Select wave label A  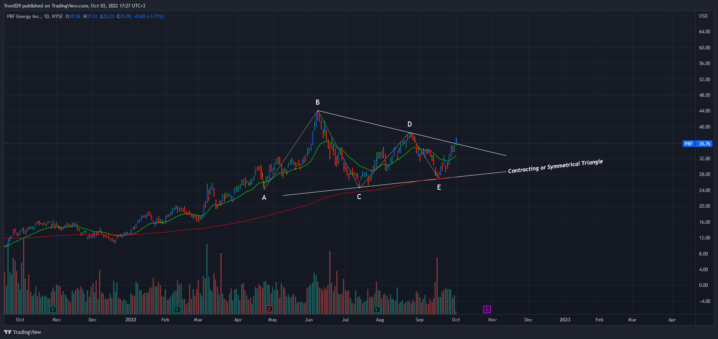point(264,198)
